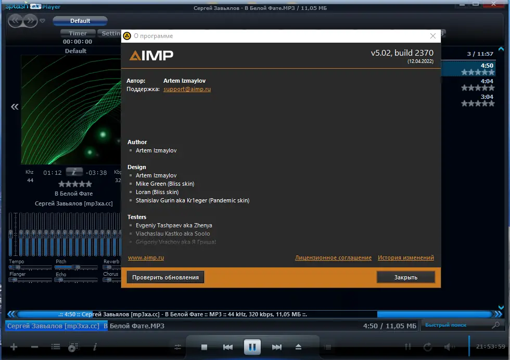Image resolution: width=510 pixels, height=360 pixels.
Task: Click the Проверить обновления button
Action: (165, 277)
